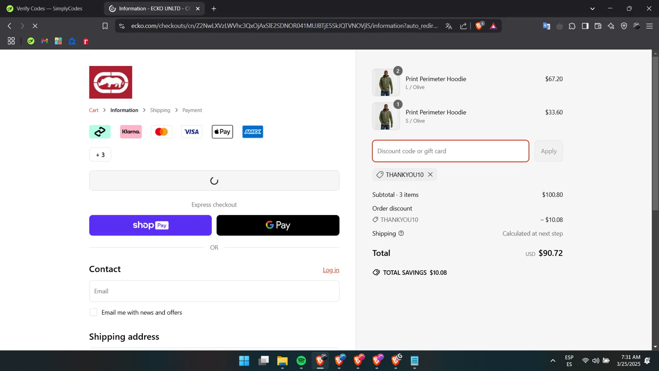Click the Total savings tag icon

[376, 273]
